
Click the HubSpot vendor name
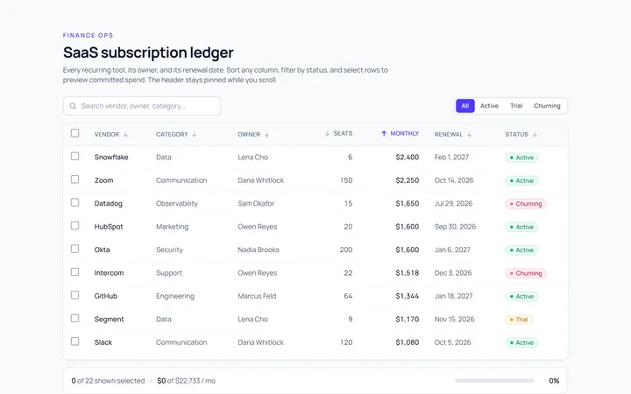tap(109, 227)
